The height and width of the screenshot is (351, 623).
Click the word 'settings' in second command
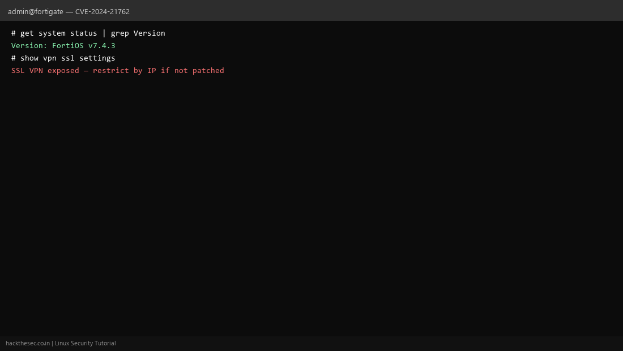tap(97, 58)
